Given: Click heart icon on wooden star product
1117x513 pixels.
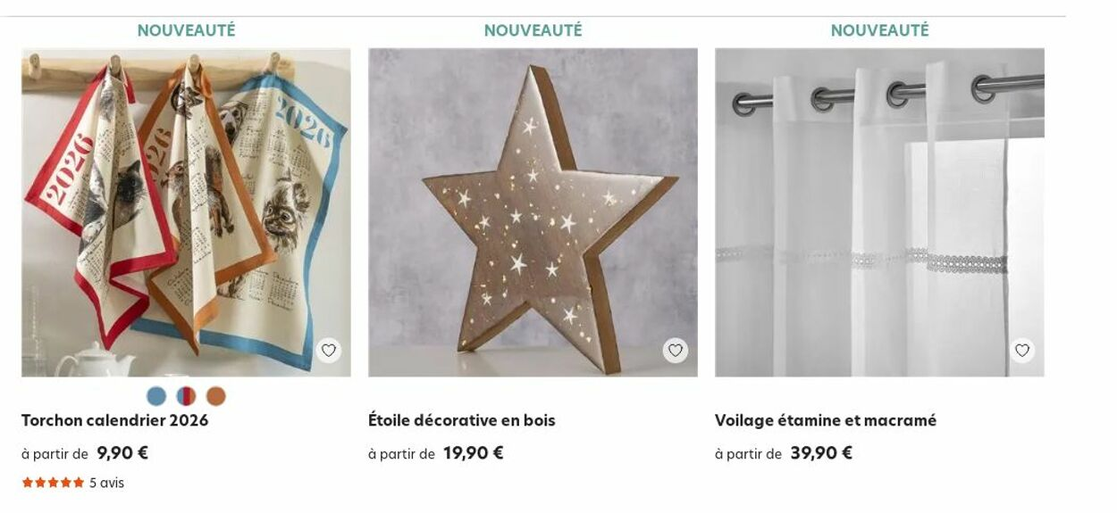Looking at the screenshot, I should (676, 351).
